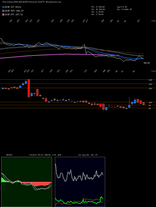Viewport: 156px width, 207px height.
Task: Click the MACD panel title label
Action: click(9, 155)
